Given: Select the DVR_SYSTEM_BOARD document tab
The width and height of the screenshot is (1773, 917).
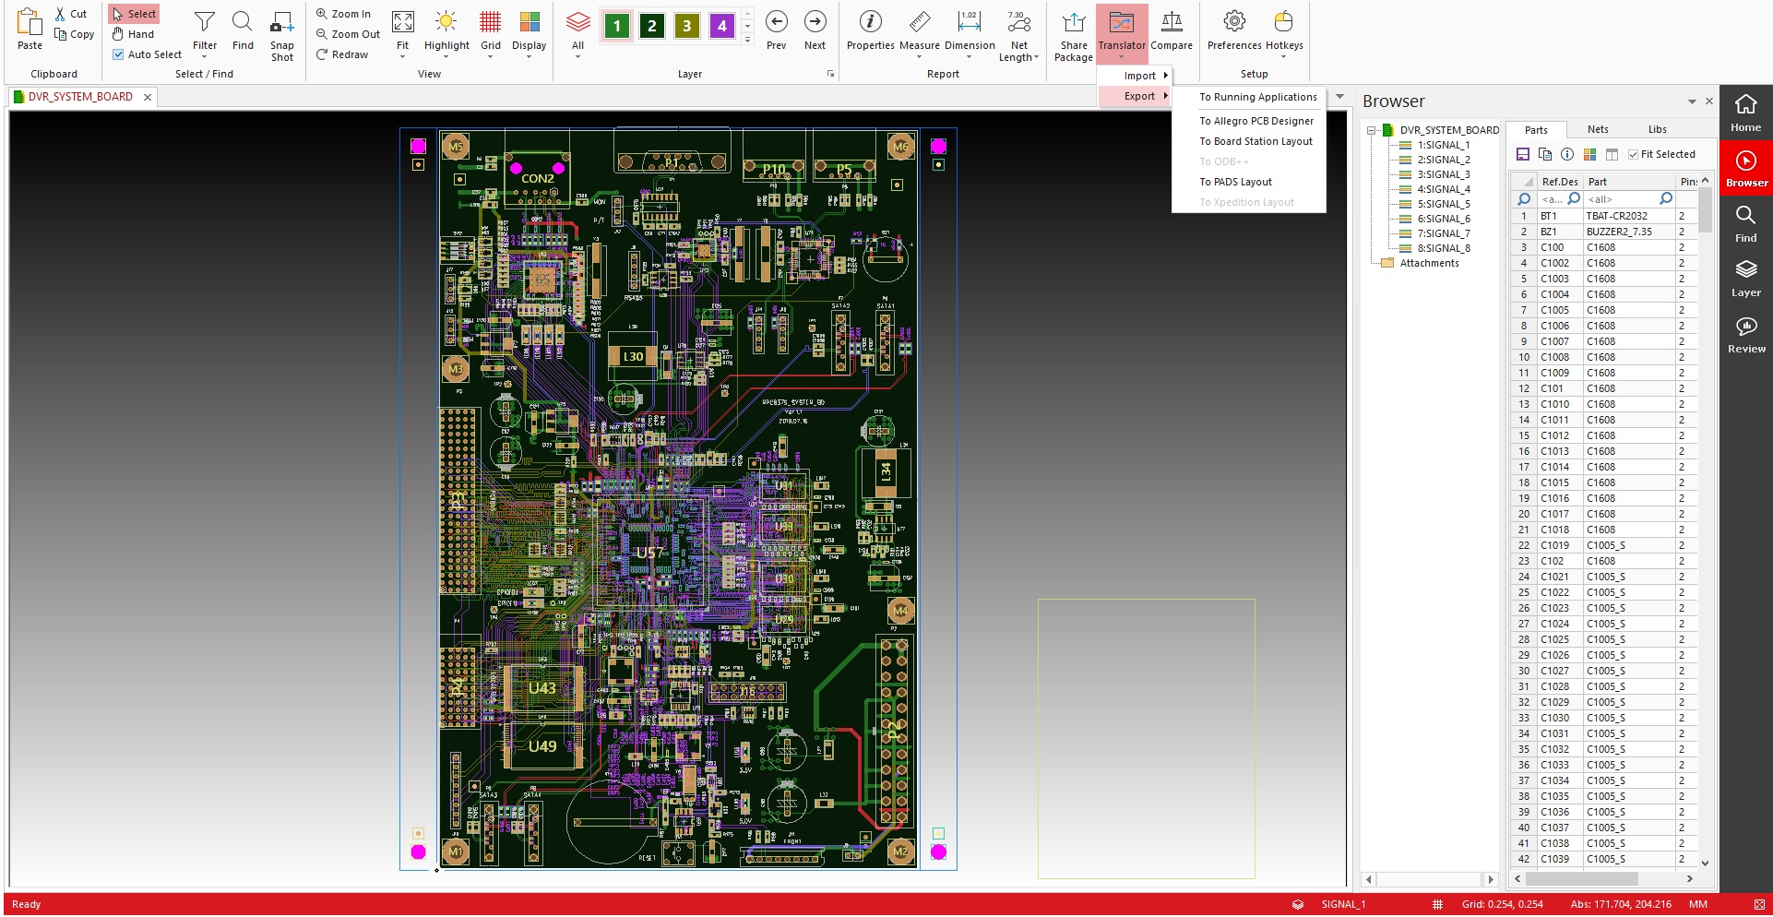Looking at the screenshot, I should click(x=79, y=96).
